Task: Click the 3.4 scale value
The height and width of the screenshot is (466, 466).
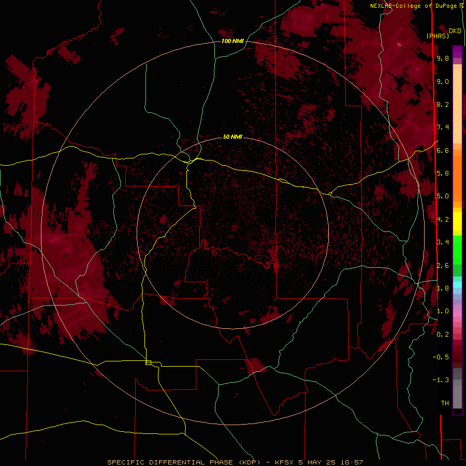Action: (x=443, y=242)
